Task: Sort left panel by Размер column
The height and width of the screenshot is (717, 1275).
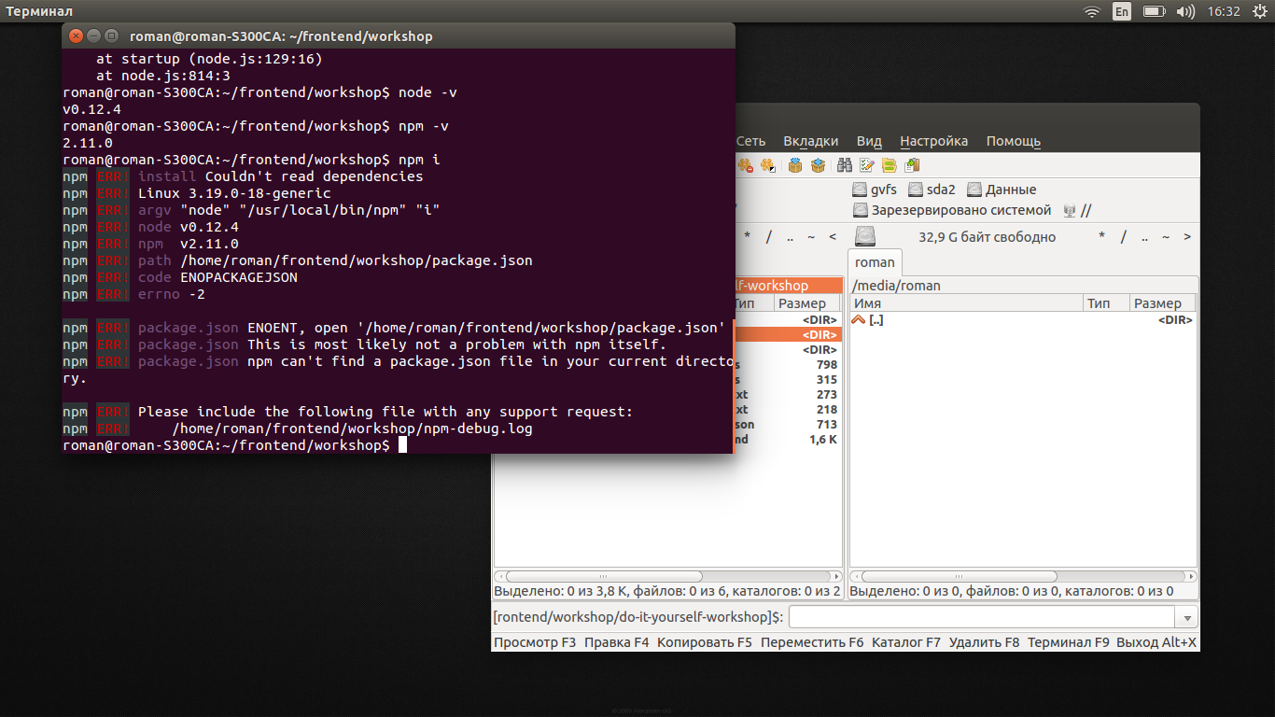Action: coord(808,303)
